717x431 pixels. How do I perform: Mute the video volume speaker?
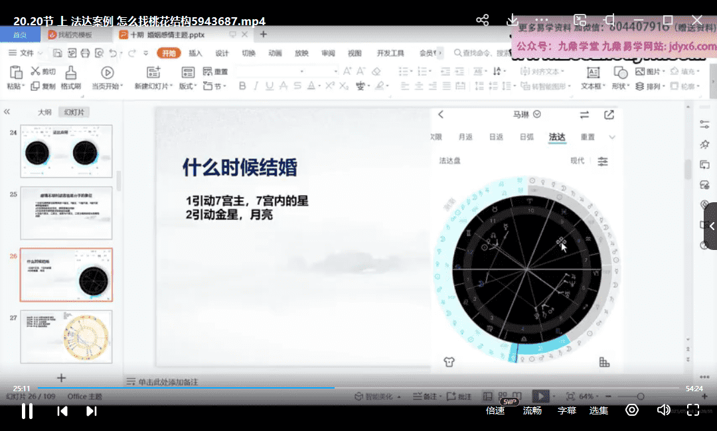663,410
